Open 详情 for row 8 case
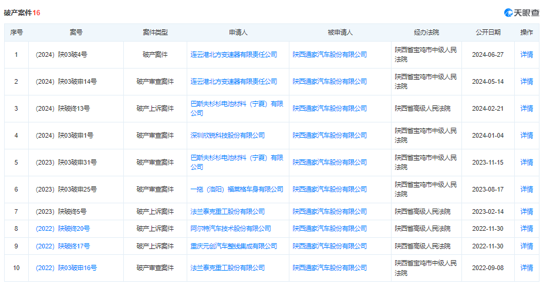Image resolution: width=543 pixels, height=290 pixels. (527, 229)
